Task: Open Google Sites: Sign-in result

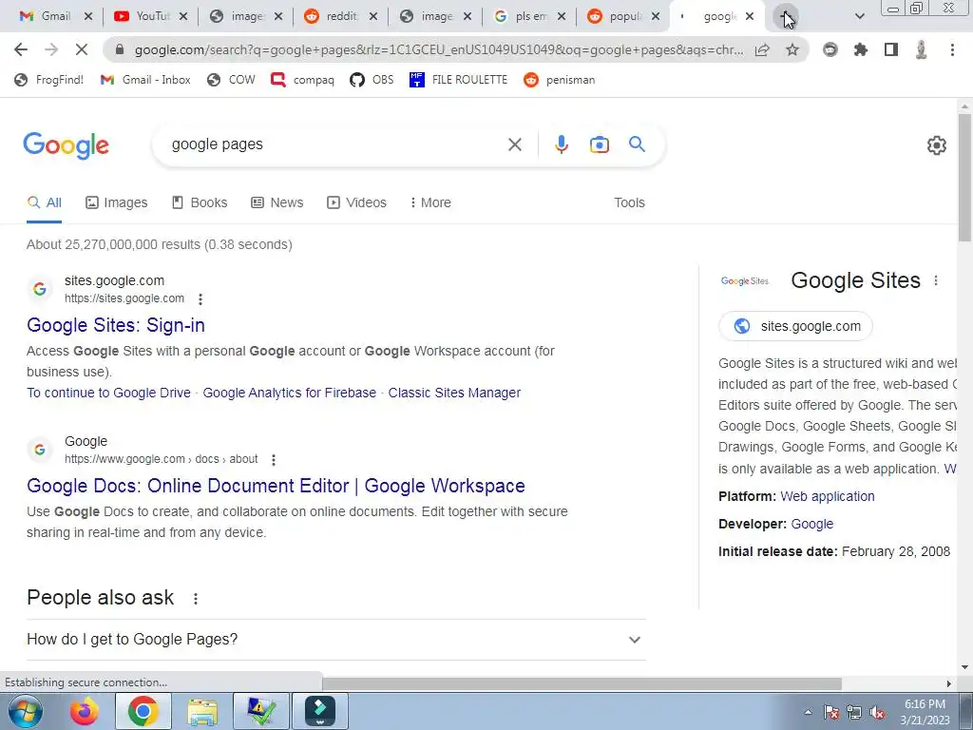Action: pyautogui.click(x=115, y=325)
